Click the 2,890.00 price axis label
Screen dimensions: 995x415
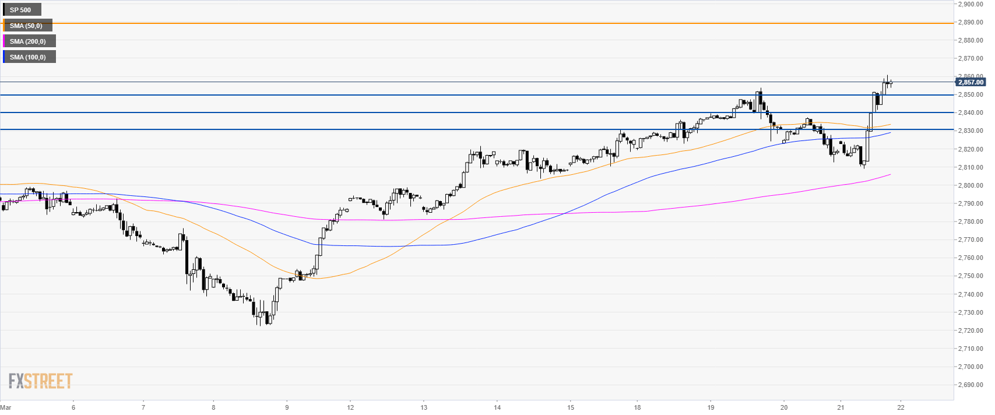tap(971, 22)
